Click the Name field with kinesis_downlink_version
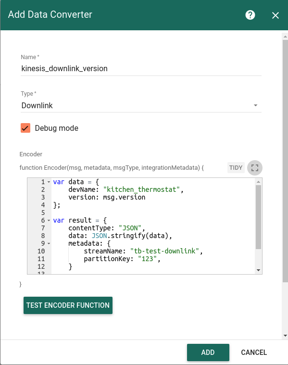The image size is (288, 365). pos(141,68)
